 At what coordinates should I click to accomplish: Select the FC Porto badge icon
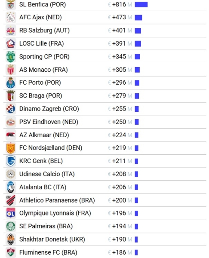[x=11, y=83]
